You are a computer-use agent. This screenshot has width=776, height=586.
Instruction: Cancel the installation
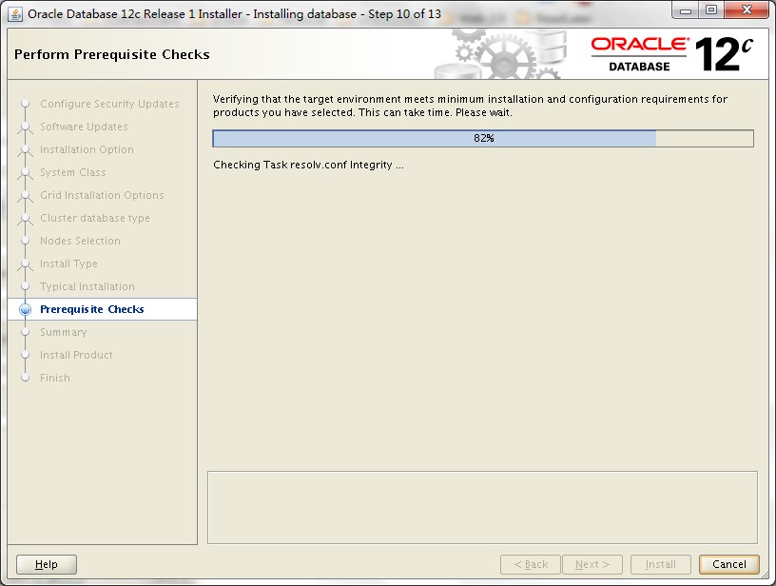(x=729, y=564)
